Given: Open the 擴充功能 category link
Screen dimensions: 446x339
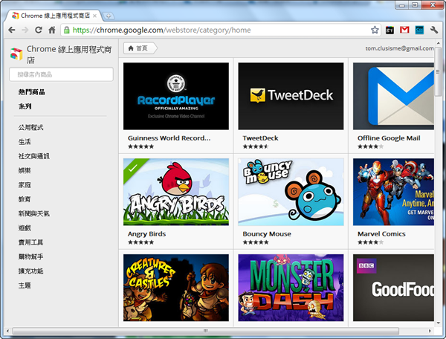Looking at the screenshot, I should click(30, 271).
